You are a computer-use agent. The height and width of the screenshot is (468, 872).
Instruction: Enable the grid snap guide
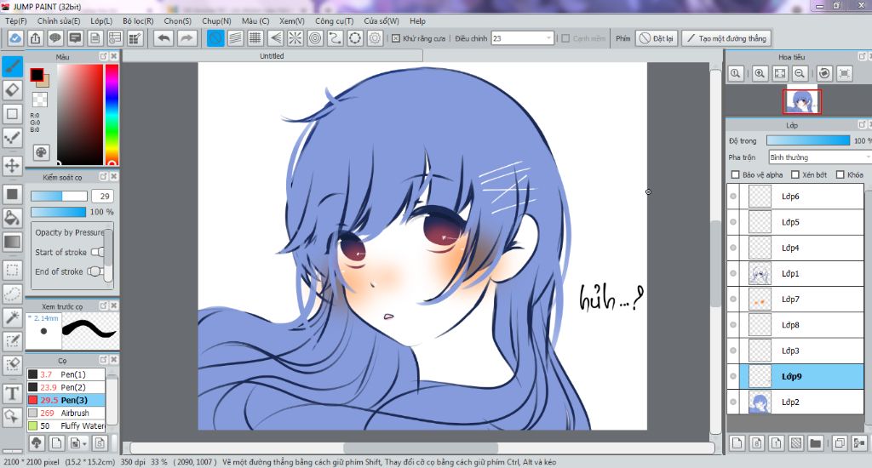click(x=255, y=38)
